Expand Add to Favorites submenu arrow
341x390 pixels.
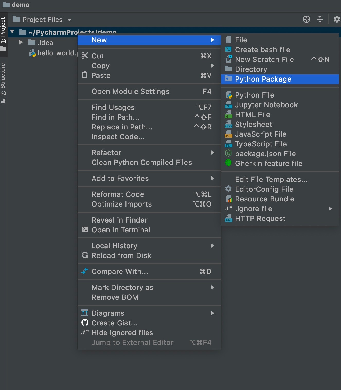tap(213, 178)
